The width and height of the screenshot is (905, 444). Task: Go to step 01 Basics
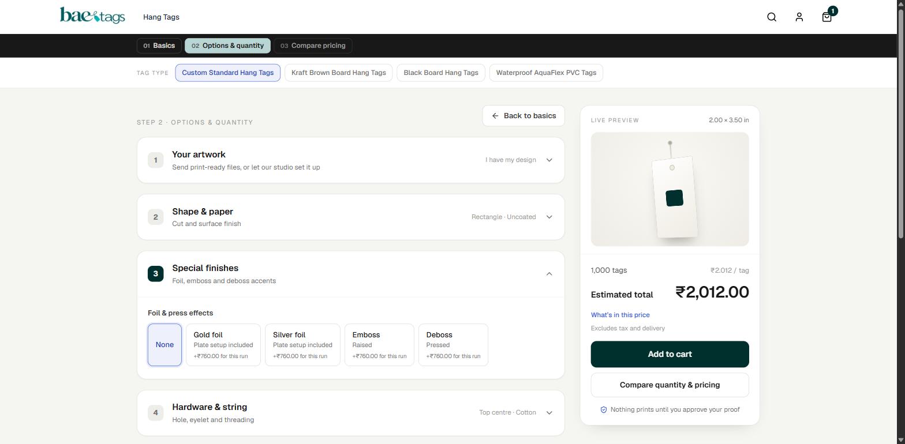point(159,46)
